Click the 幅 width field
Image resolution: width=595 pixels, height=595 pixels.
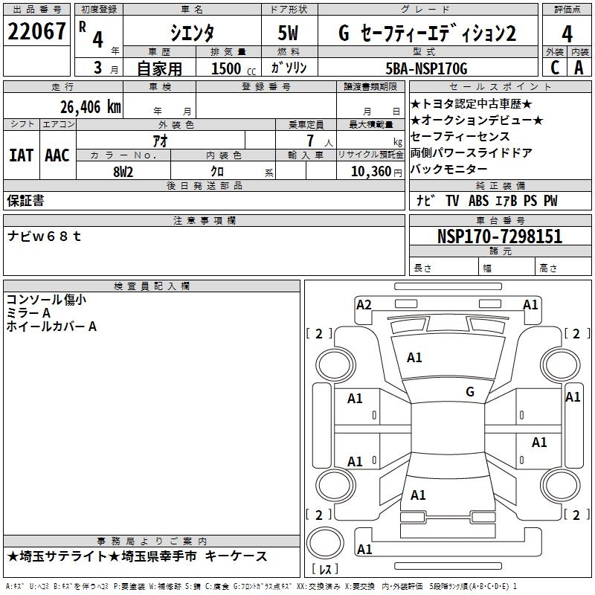507,268
